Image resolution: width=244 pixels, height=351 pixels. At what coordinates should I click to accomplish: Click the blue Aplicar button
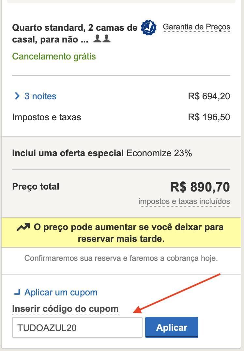172,327
